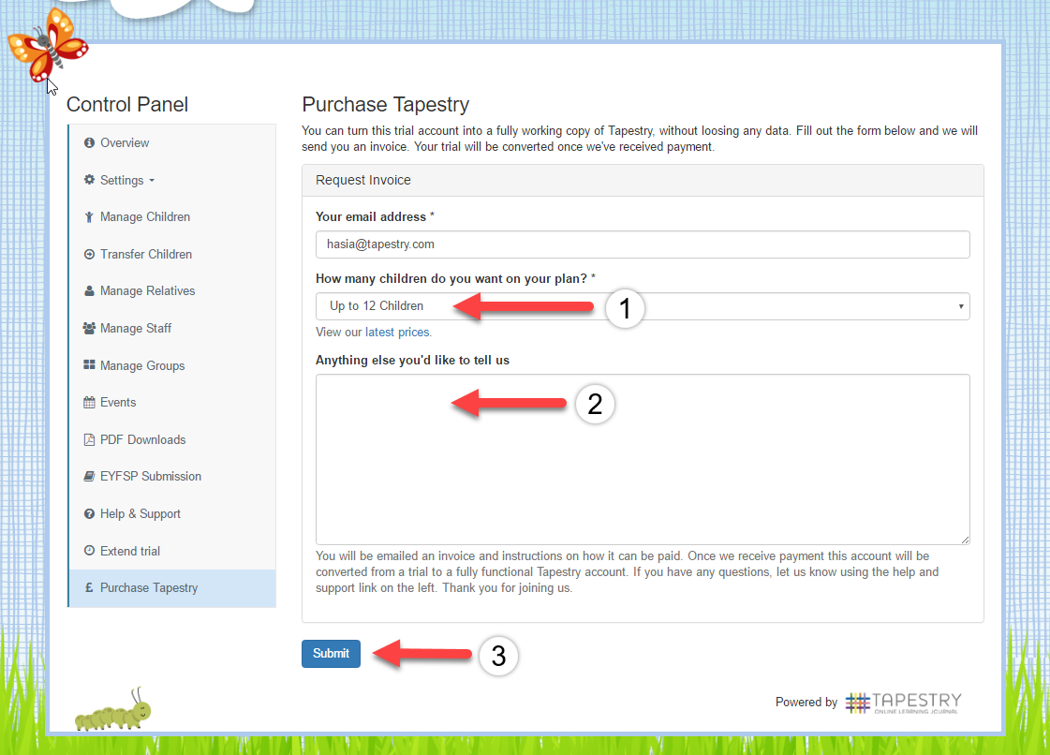Image resolution: width=1050 pixels, height=755 pixels.
Task: Click the email address field
Action: [643, 244]
